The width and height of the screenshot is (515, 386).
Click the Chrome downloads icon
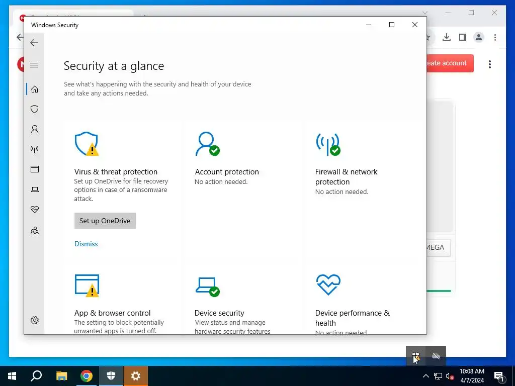[x=447, y=37]
